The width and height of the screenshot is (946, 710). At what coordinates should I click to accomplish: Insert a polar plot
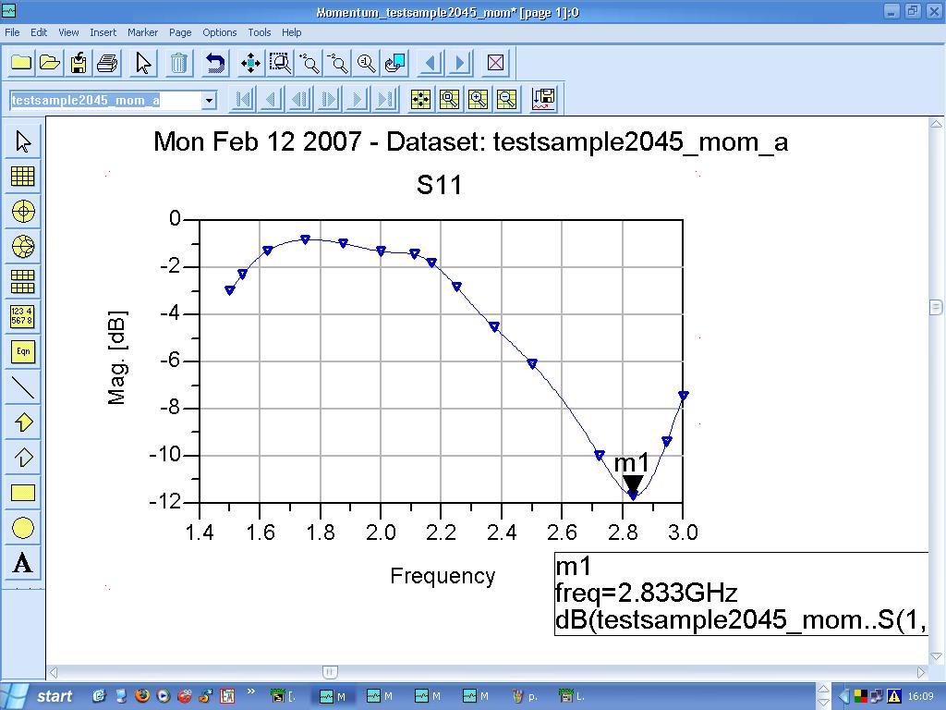[23, 212]
